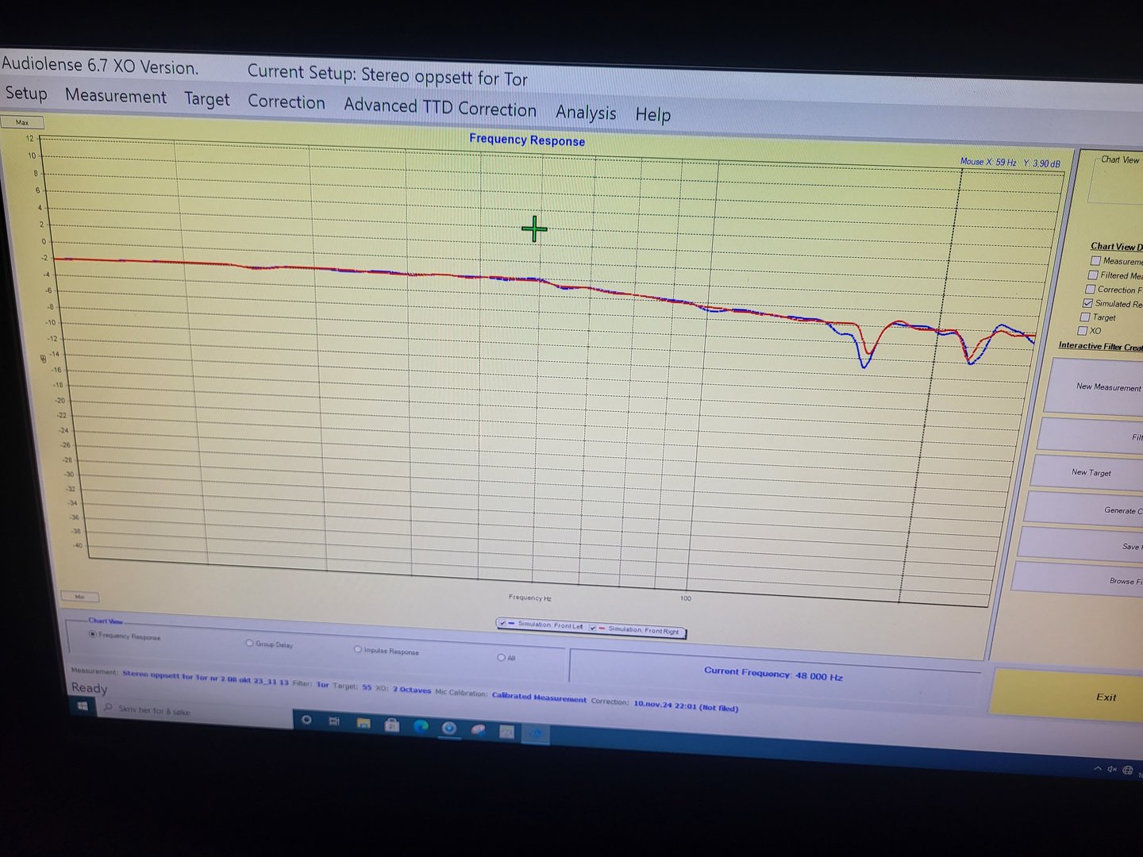Click the search magnifier icon in taskbar
Screen dimensions: 1143x857
(108, 708)
